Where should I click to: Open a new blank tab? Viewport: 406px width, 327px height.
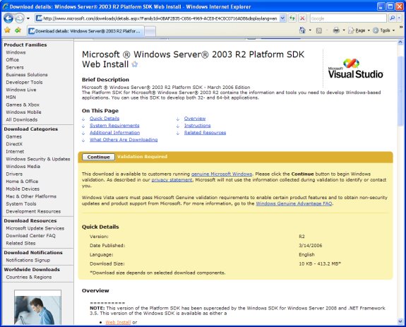coord(150,32)
